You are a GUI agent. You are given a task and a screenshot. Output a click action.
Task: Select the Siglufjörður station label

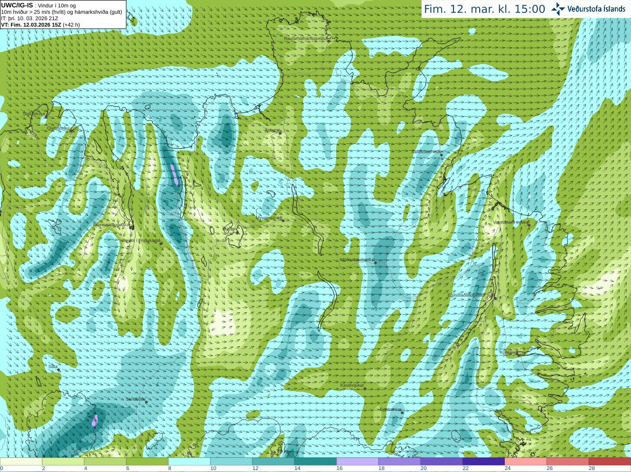(34, 114)
